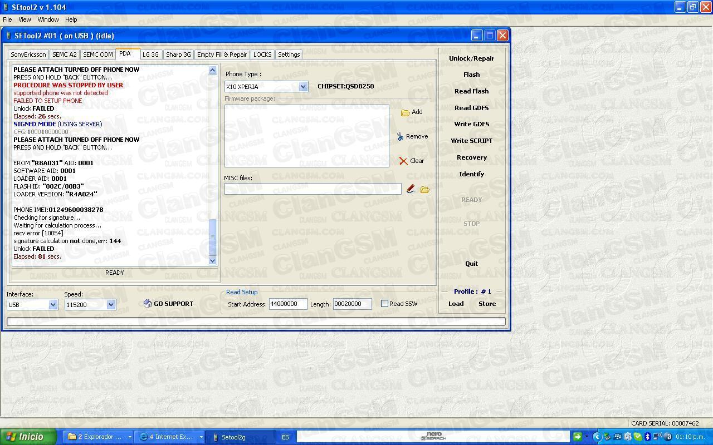This screenshot has height=445, width=713.
Task: Click the Store profile button
Action: tap(487, 304)
